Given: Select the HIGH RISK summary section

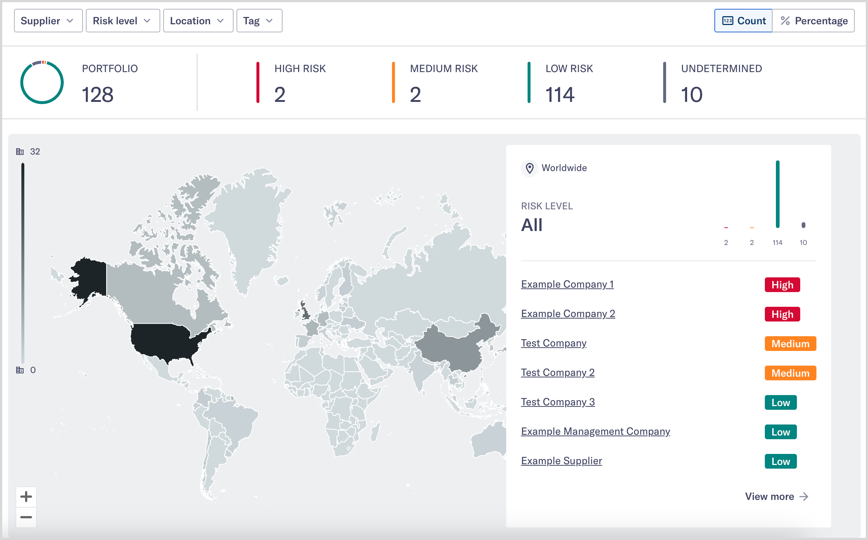Looking at the screenshot, I should tap(300, 83).
